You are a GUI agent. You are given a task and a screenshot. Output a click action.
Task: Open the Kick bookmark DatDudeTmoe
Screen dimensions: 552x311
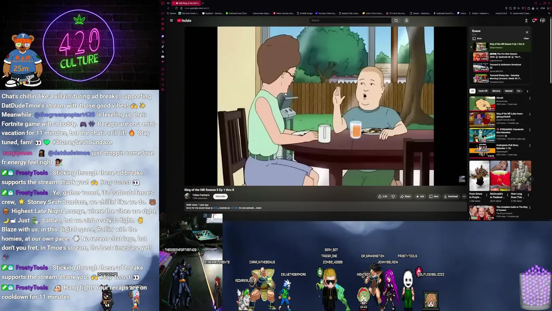[237, 13]
